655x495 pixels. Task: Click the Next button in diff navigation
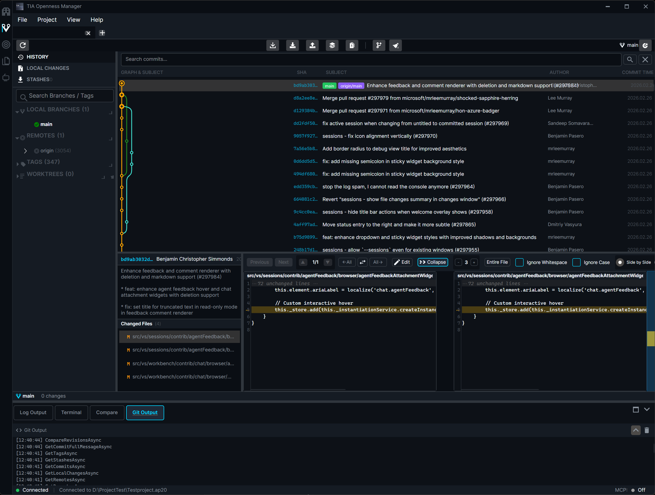tap(283, 262)
